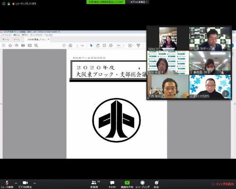Click the Save icon in Acrobat toolbar
Screen dimensions: 236x189
(3, 45)
